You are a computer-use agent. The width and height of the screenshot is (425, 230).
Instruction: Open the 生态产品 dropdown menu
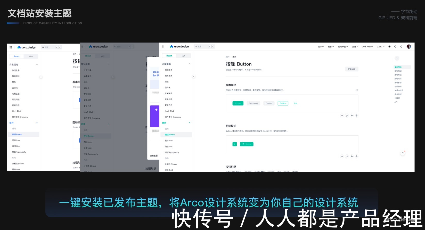point(343,47)
